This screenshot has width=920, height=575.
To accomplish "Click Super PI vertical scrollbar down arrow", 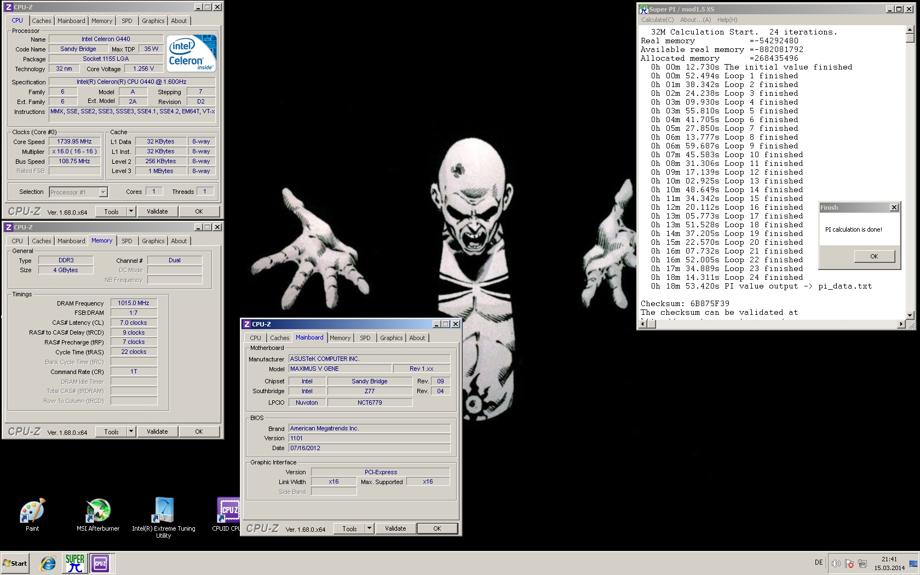I will pos(910,315).
